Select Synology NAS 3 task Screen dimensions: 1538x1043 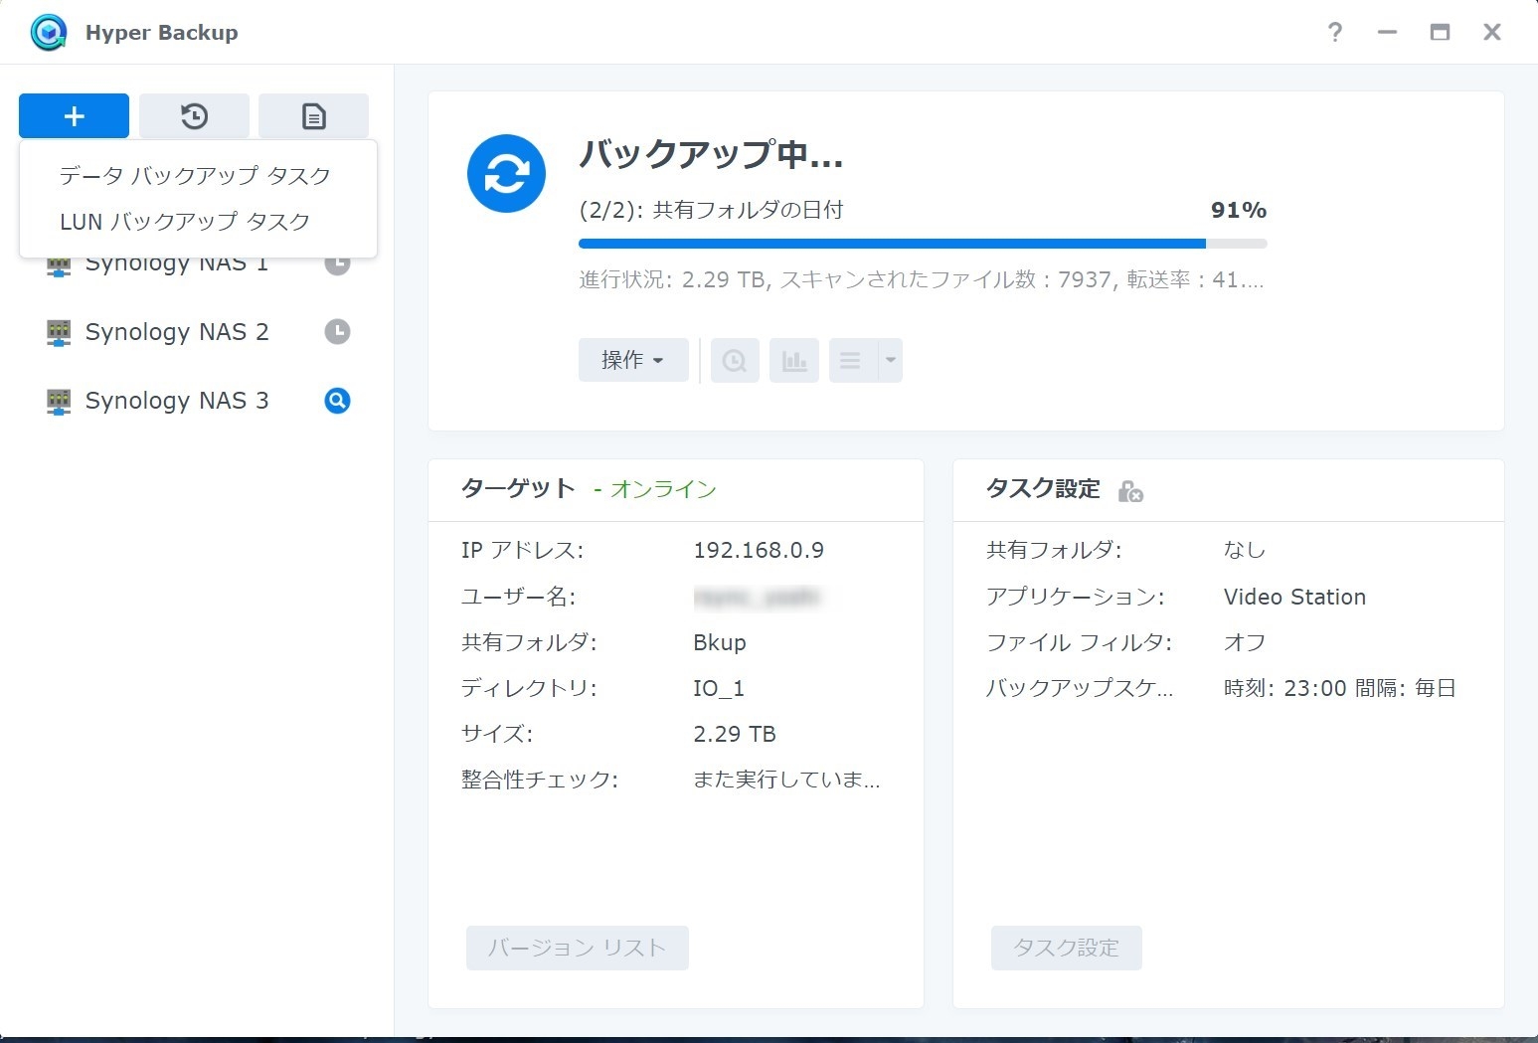(177, 401)
